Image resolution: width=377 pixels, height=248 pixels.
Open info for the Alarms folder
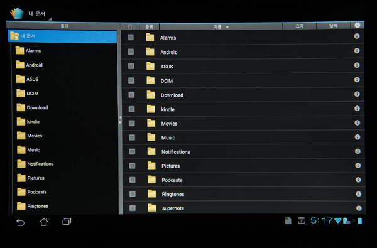(x=357, y=36)
